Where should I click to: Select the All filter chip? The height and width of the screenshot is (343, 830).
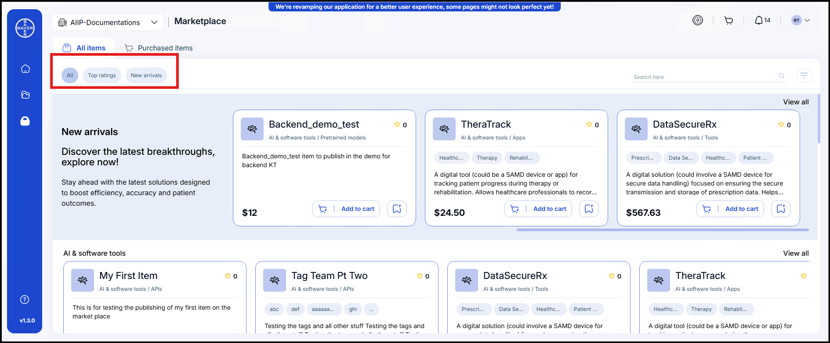point(70,75)
